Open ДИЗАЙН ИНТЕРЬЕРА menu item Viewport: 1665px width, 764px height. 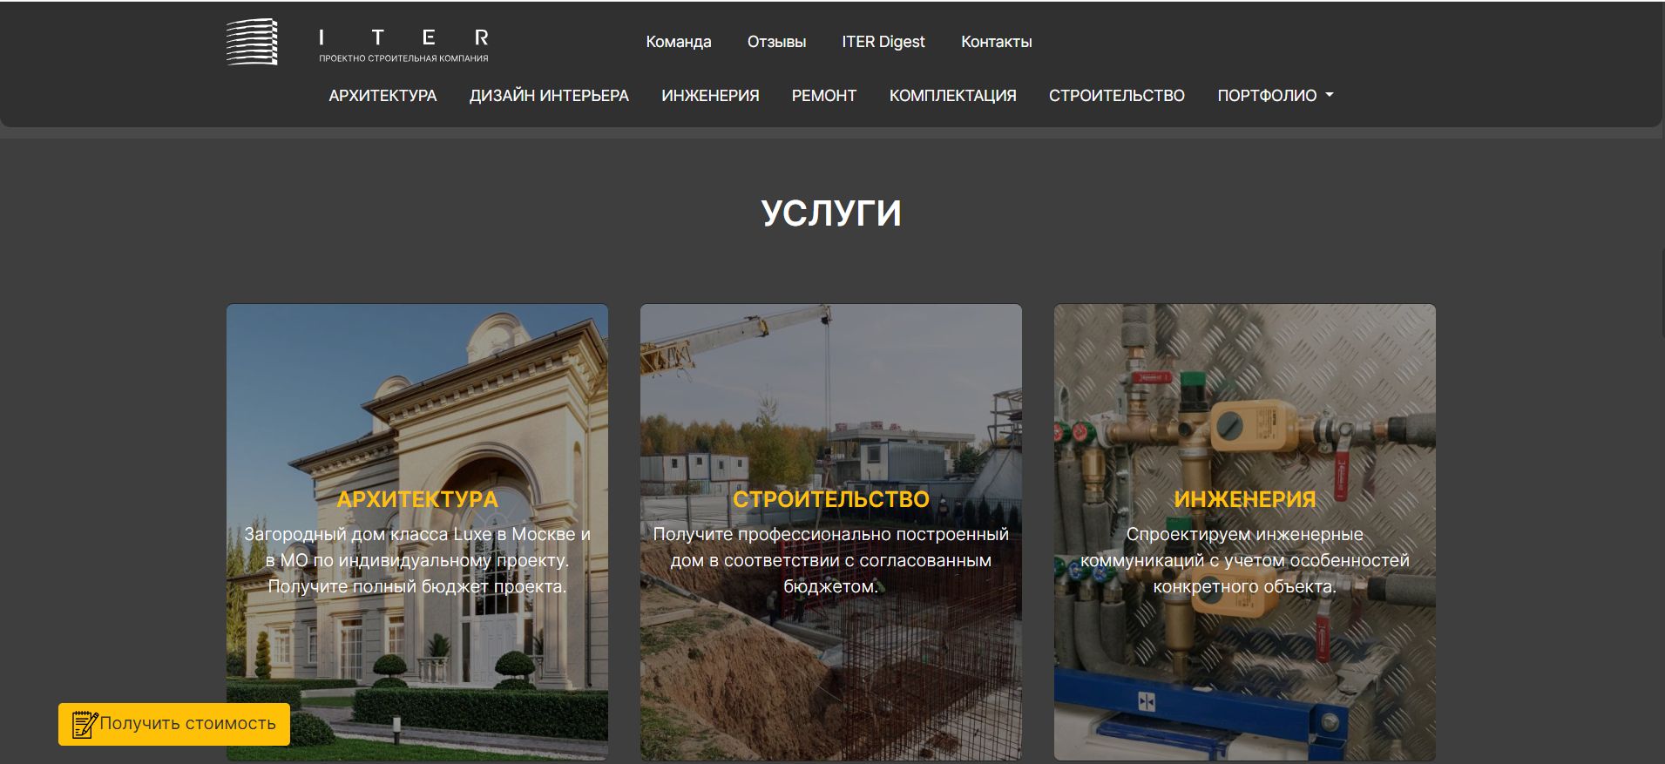[x=549, y=96]
